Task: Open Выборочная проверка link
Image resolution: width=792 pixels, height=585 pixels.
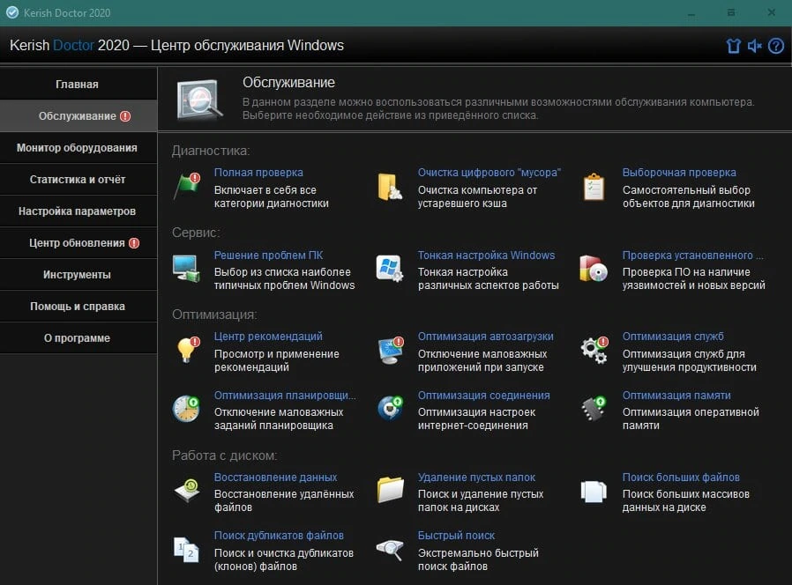Action: 679,172
